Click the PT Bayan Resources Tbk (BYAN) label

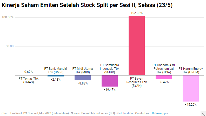[x=136, y=82]
